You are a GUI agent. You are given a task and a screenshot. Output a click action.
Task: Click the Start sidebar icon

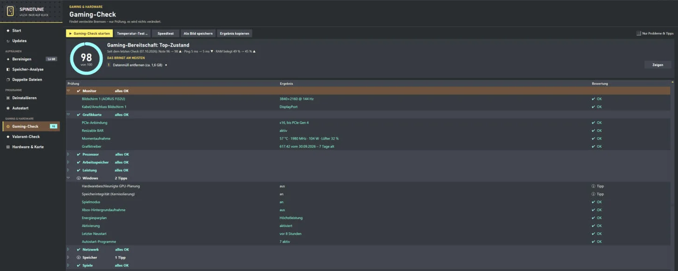(8, 31)
